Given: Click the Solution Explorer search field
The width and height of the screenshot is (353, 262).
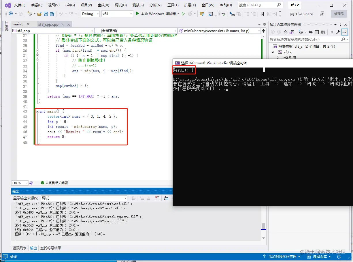Looking at the screenshot, I should [x=308, y=39].
